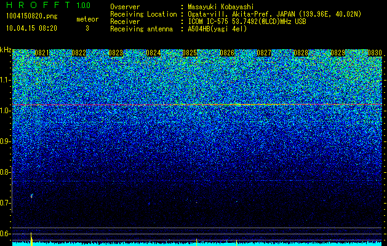Click the Receiver field label

coord(125,22)
